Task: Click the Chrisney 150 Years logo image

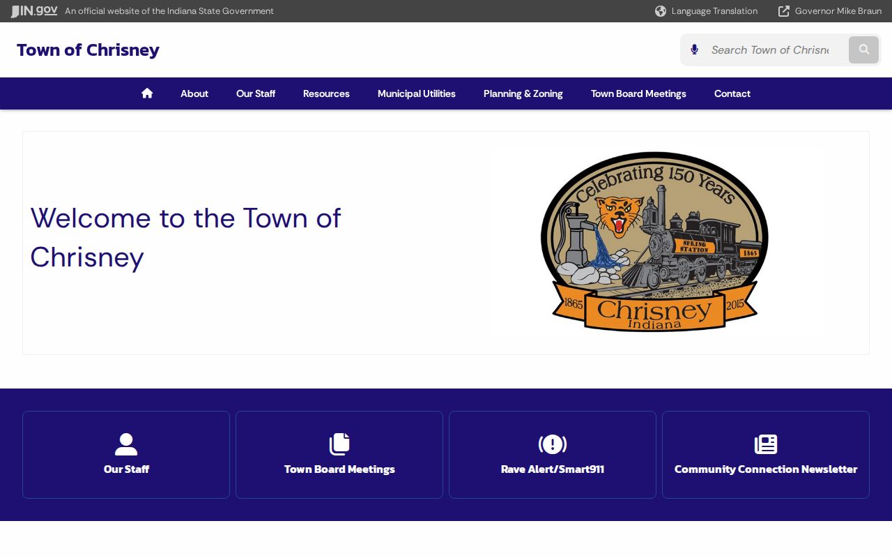Action: [654, 242]
